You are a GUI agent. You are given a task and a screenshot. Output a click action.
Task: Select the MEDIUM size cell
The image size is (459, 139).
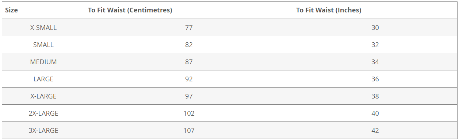pos(43,62)
